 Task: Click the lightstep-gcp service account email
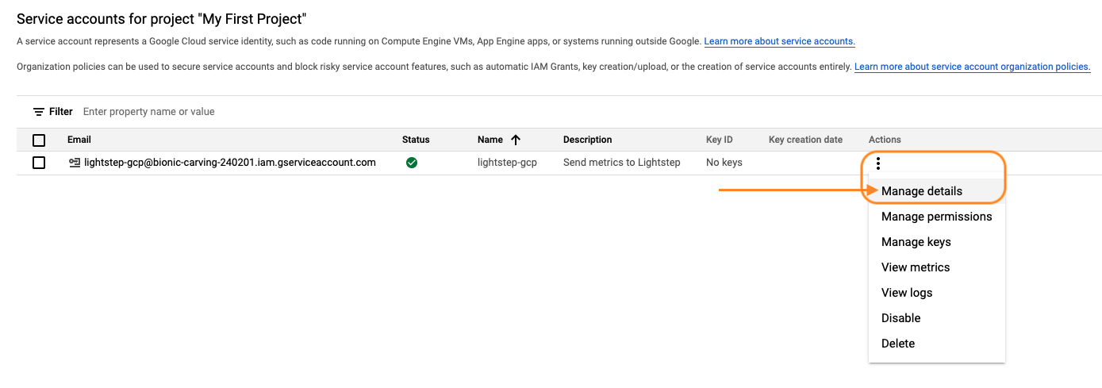[x=229, y=163]
